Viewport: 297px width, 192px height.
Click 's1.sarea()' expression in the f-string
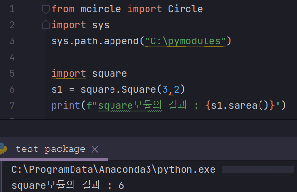240,106
